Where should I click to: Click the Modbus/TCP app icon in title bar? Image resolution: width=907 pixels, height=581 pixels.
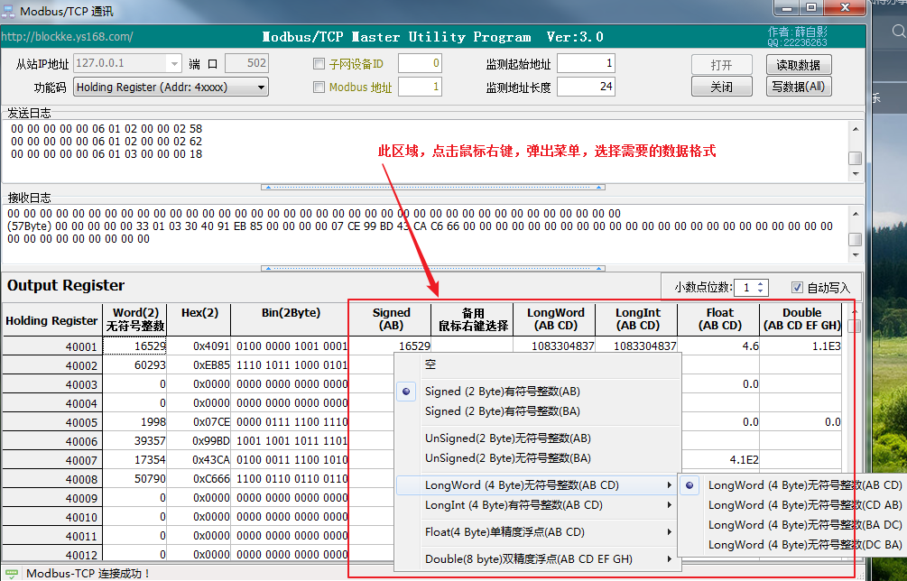pos(9,9)
